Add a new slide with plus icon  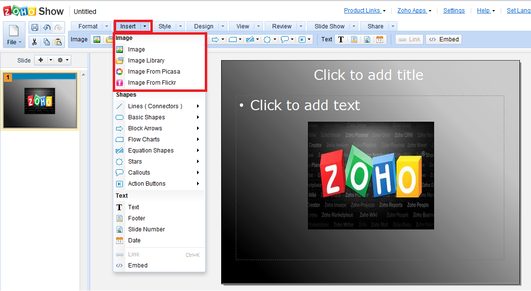click(x=40, y=60)
